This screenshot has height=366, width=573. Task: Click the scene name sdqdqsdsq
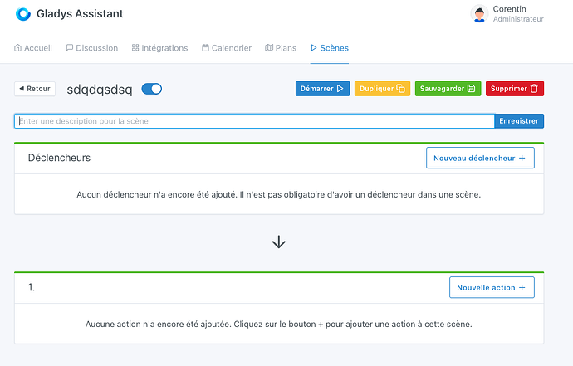(99, 89)
